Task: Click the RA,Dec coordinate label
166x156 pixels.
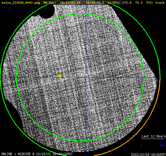Action: [50, 2]
